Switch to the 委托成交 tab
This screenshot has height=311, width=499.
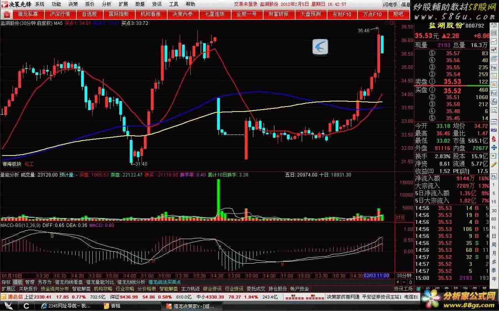click(256, 288)
